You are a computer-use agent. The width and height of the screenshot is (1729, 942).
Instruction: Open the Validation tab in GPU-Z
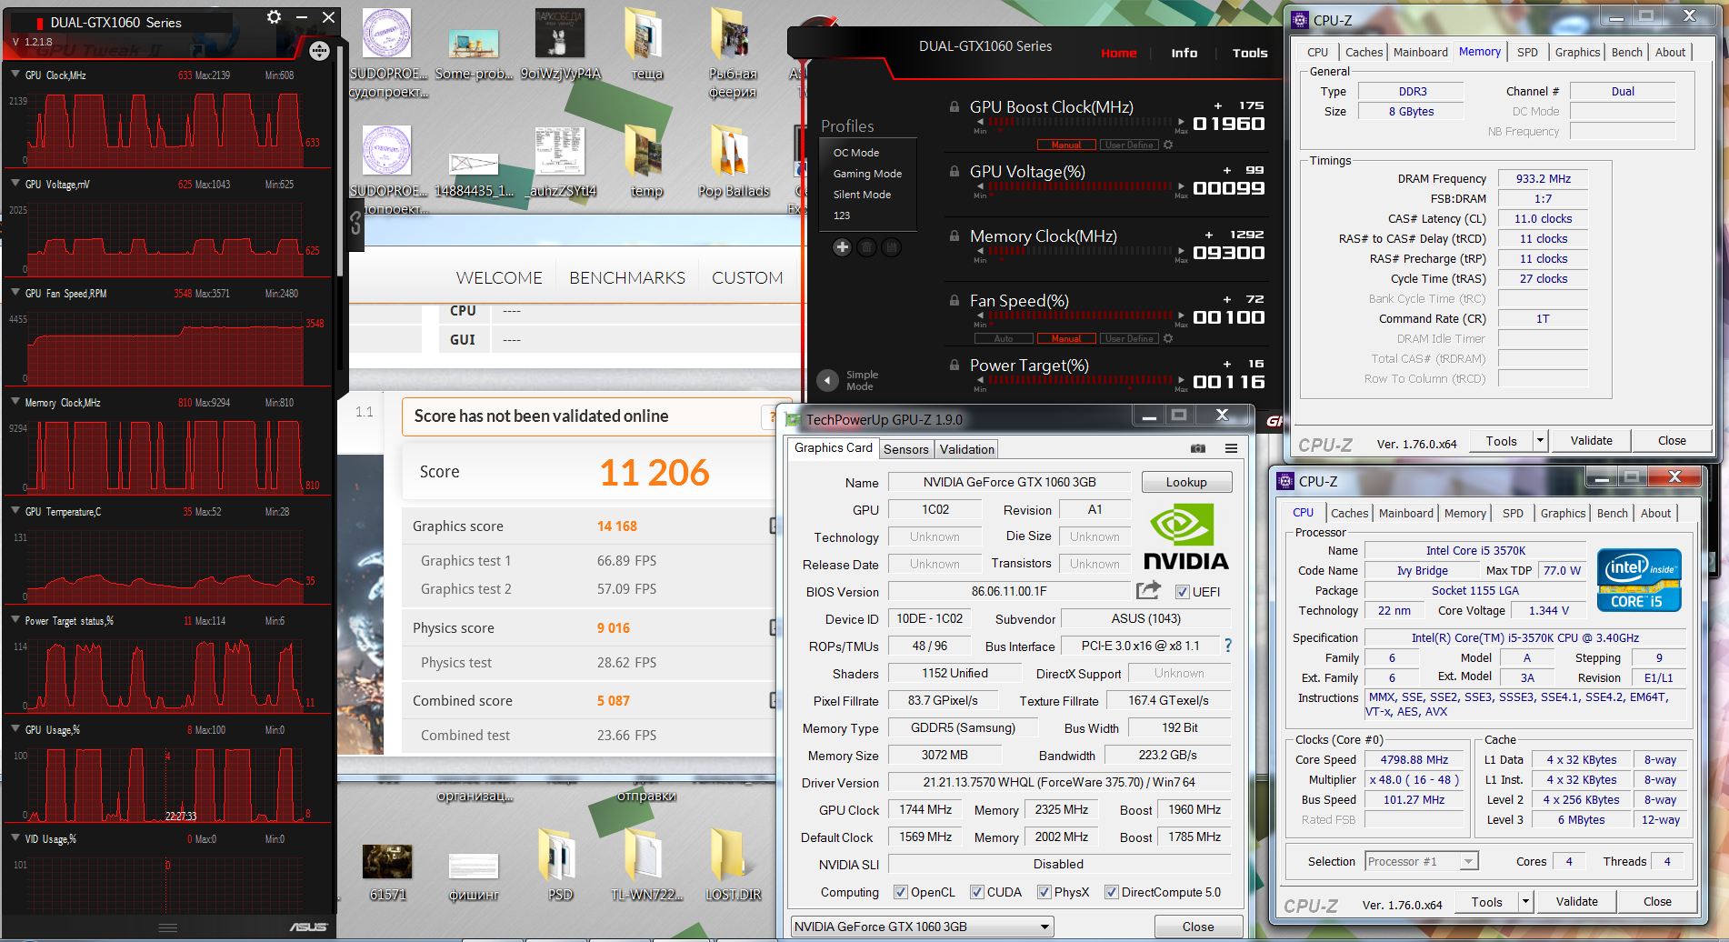[967, 449]
